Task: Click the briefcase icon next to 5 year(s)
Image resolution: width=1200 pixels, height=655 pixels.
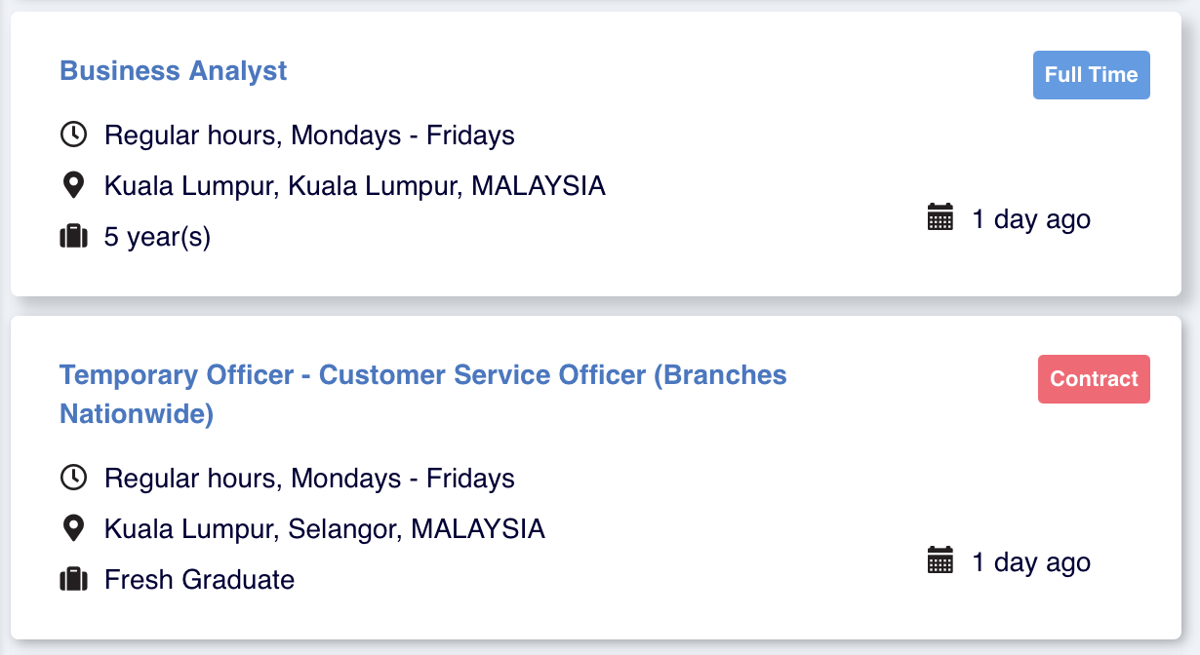Action: pos(74,236)
